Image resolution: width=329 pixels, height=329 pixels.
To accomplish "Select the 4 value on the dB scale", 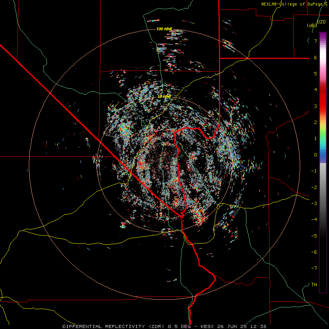I will 315,90.
